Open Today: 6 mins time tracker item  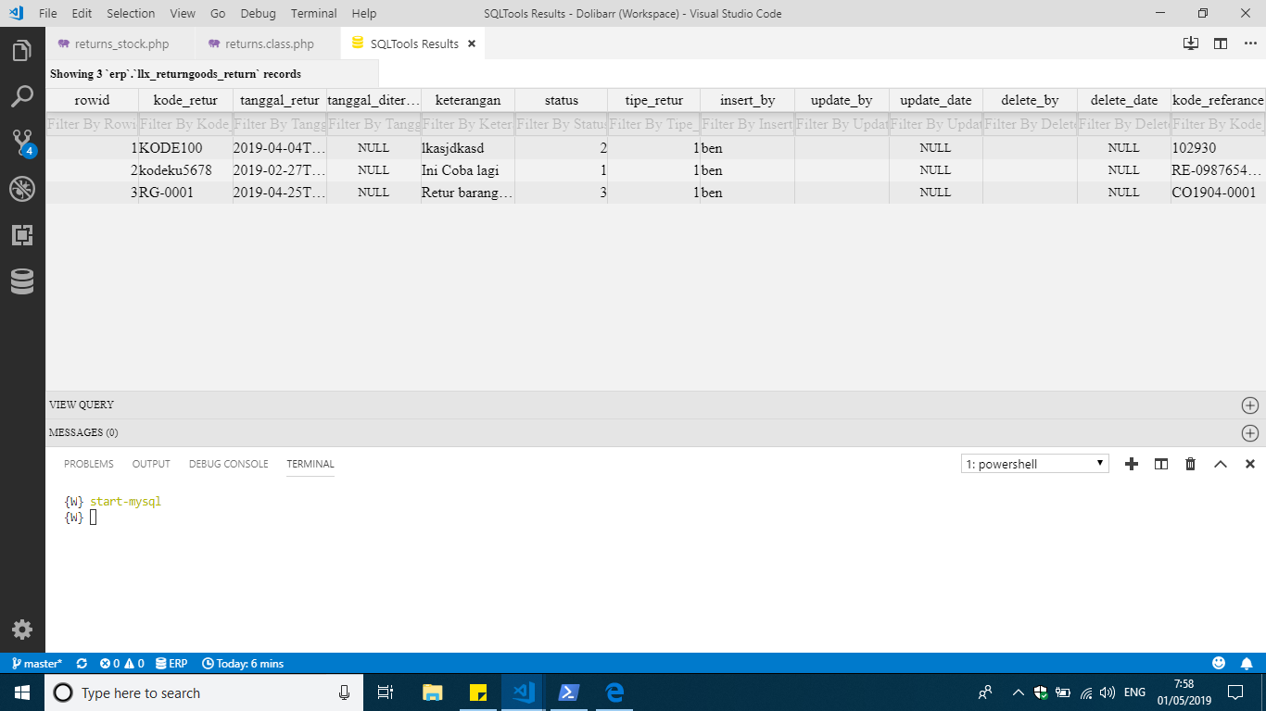243,664
